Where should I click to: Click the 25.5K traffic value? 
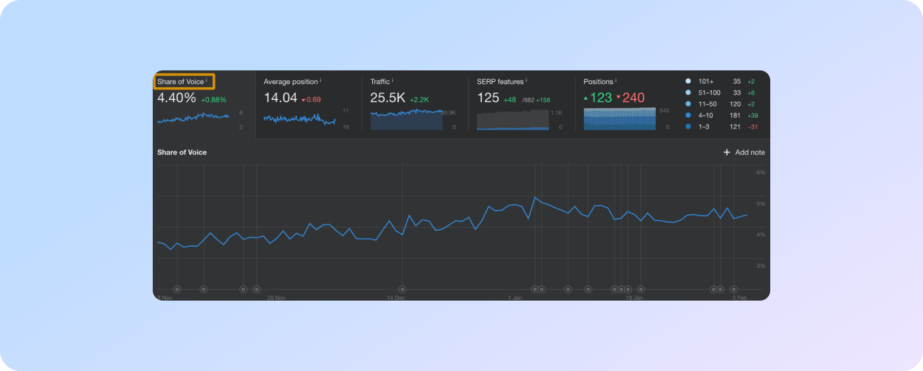click(x=388, y=98)
